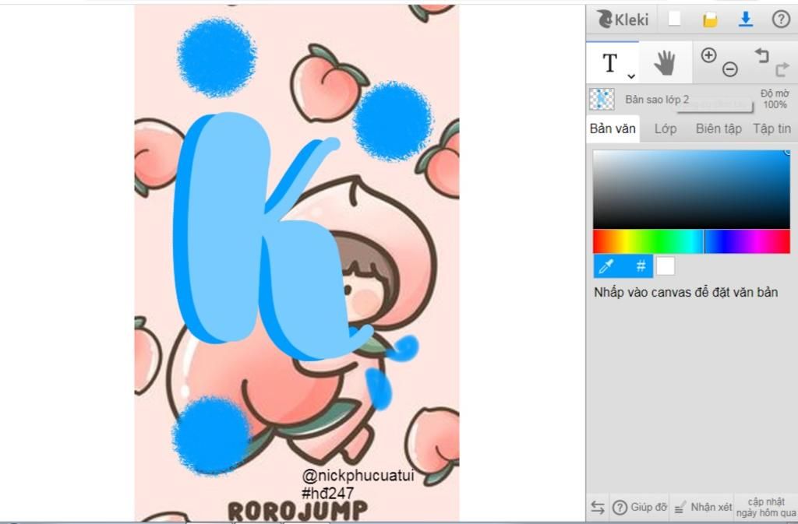Click the white secondary color swatch
The height and width of the screenshot is (524, 798).
[x=666, y=266]
